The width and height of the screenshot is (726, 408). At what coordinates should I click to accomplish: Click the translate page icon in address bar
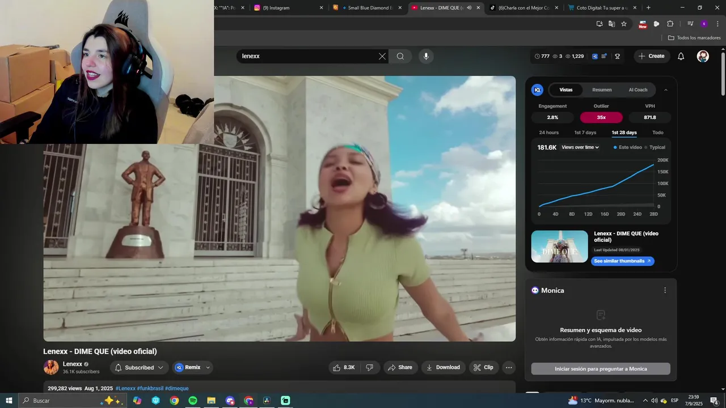tap(611, 24)
